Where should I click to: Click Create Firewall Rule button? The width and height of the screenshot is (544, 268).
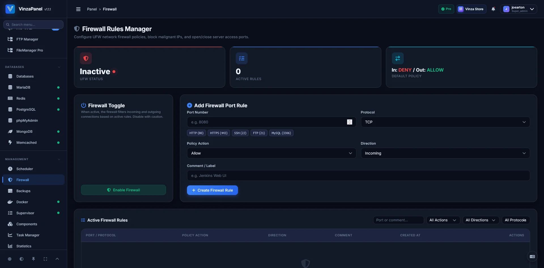coord(212,190)
